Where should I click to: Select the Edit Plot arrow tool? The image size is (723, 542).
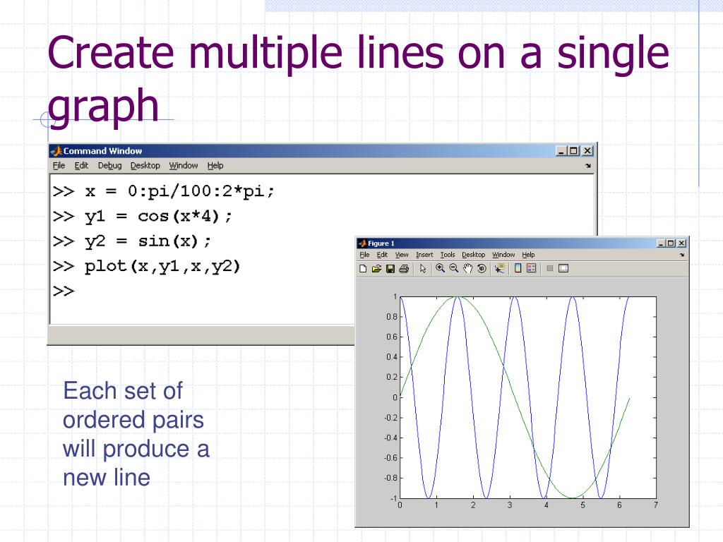click(423, 269)
